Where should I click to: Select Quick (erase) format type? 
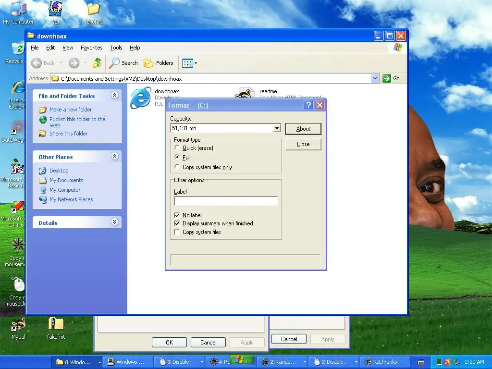click(177, 148)
